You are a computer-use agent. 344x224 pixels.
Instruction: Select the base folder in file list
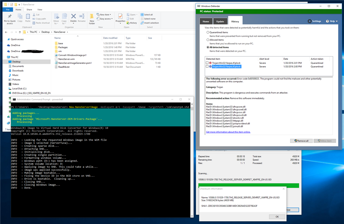pos(60,43)
